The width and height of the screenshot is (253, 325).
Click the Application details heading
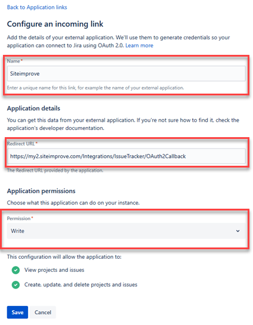[33, 108]
